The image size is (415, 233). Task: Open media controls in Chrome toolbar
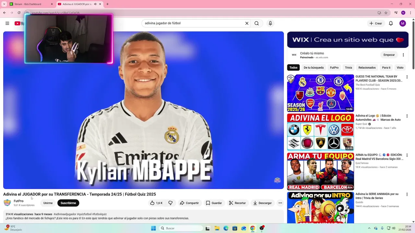click(x=396, y=13)
